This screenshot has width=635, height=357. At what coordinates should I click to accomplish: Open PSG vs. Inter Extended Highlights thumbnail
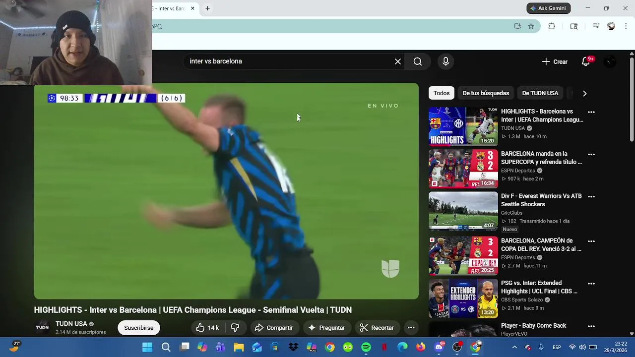463,298
